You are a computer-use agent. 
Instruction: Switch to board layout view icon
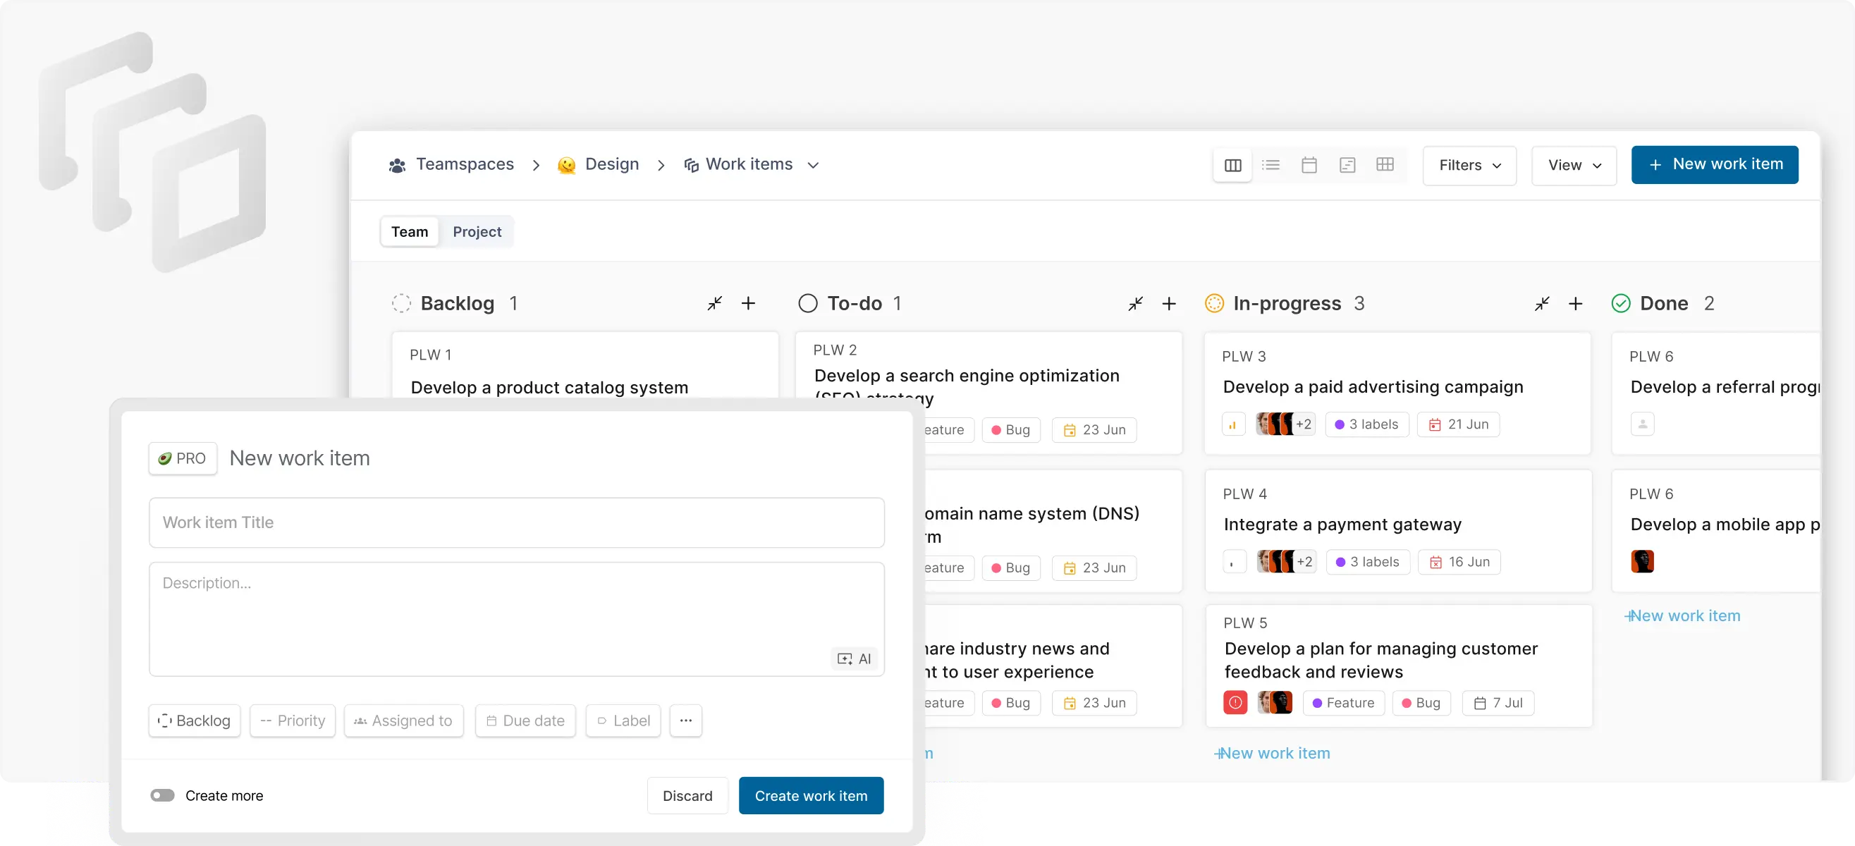point(1232,166)
